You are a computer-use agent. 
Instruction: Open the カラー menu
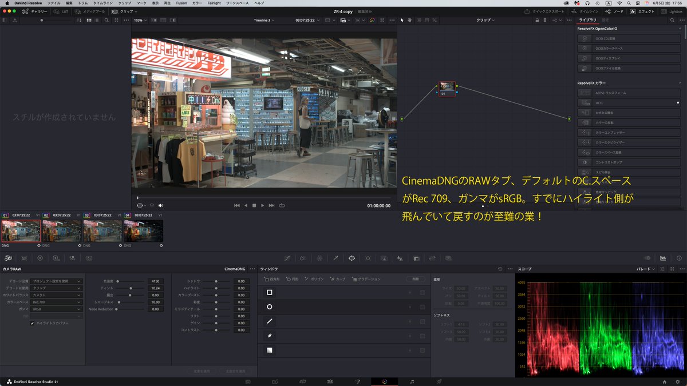pyautogui.click(x=197, y=3)
